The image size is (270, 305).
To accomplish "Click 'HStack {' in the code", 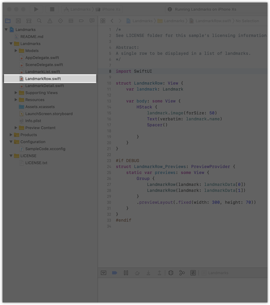I will pos(147,107).
